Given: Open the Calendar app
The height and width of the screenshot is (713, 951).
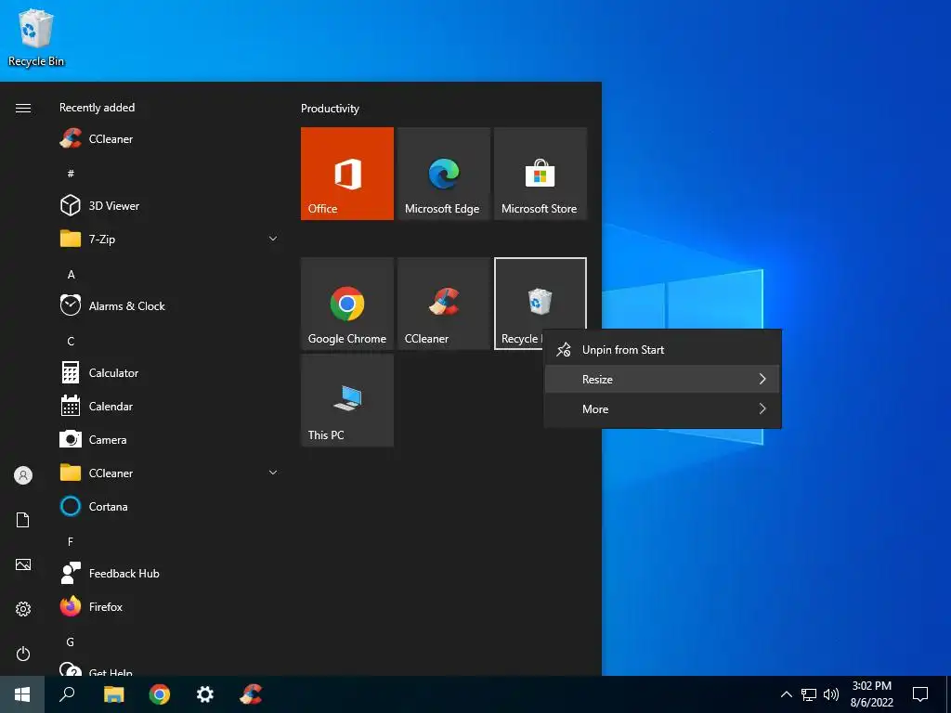Looking at the screenshot, I should [x=170, y=407].
